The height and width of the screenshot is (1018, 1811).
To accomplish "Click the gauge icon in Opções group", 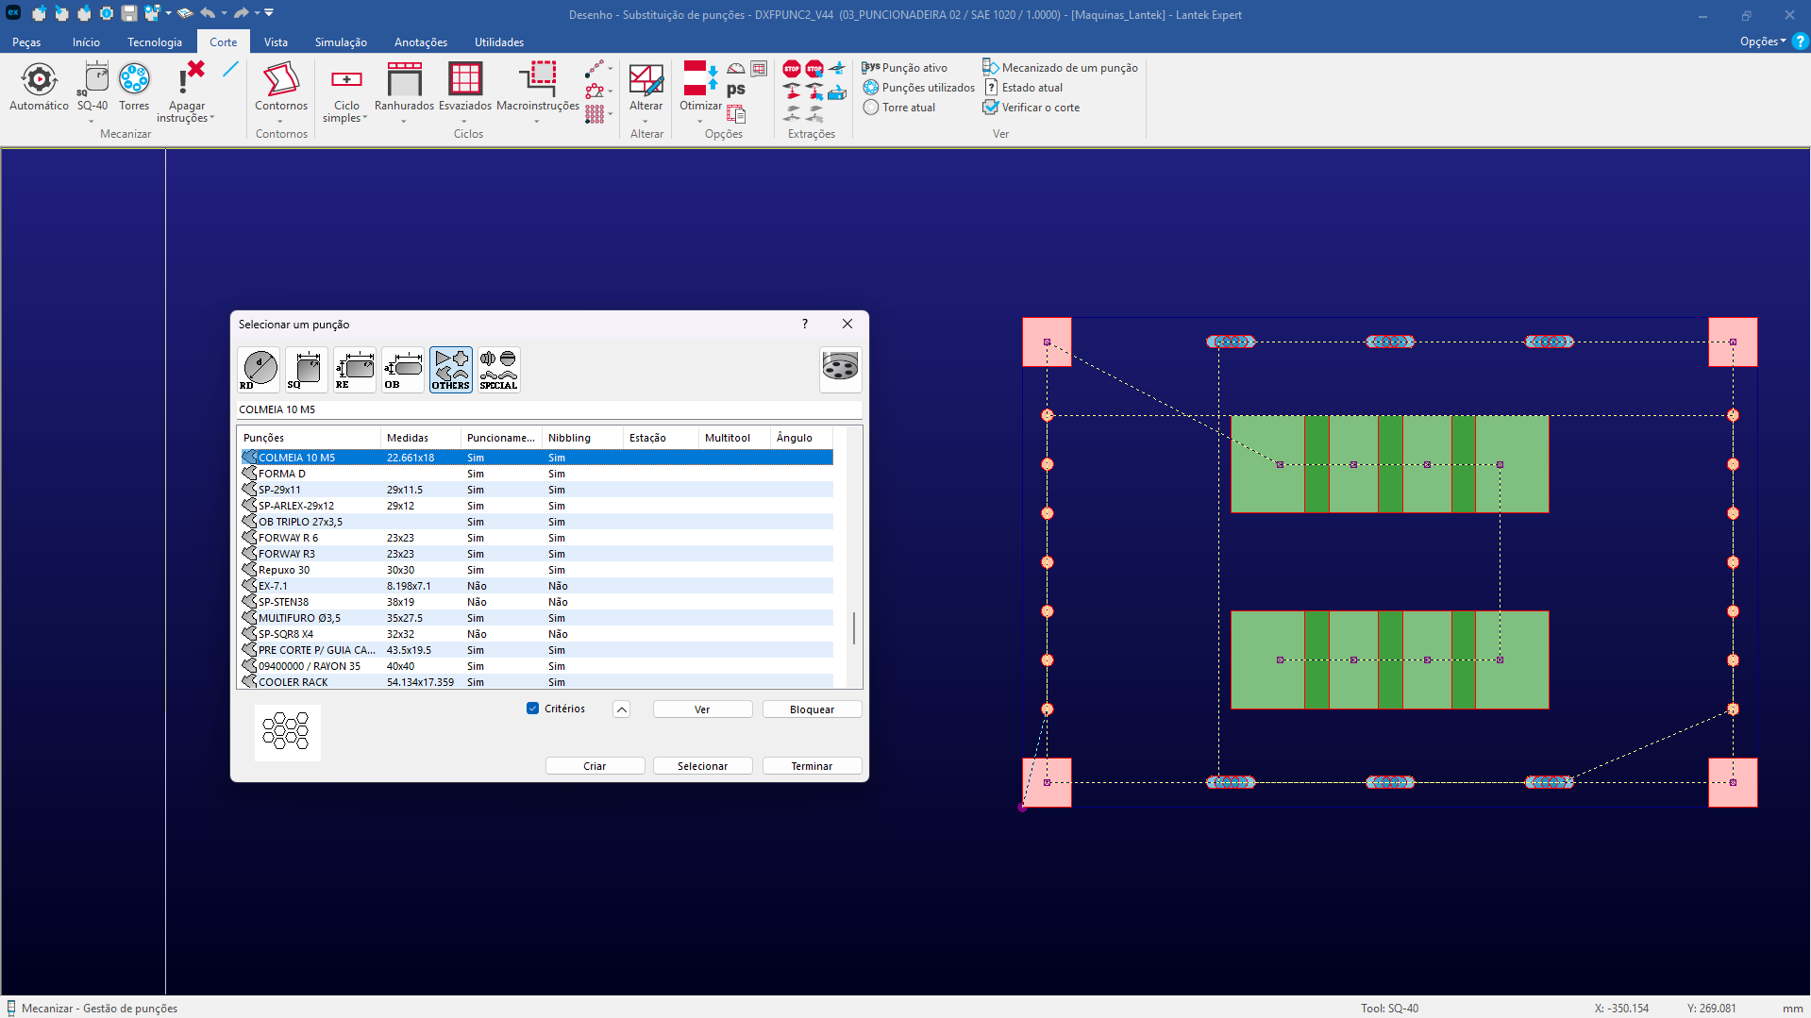I will pos(736,69).
